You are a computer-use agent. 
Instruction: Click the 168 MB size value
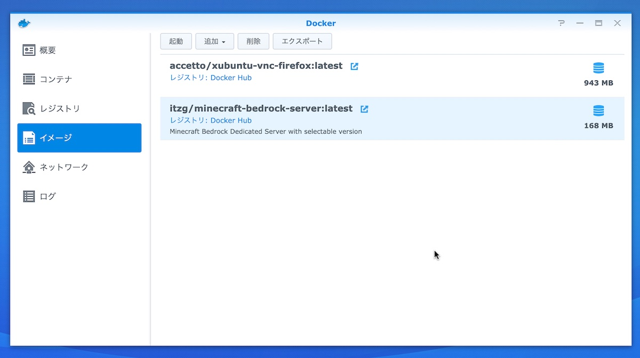598,126
